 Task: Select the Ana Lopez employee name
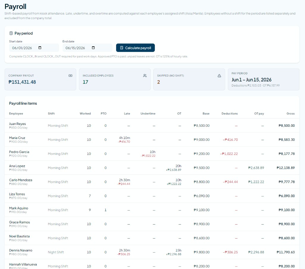(17, 166)
